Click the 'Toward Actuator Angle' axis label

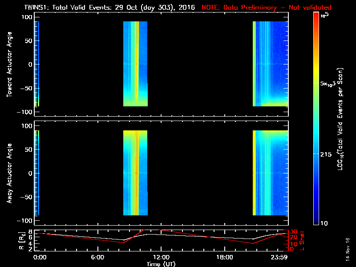click(9, 65)
